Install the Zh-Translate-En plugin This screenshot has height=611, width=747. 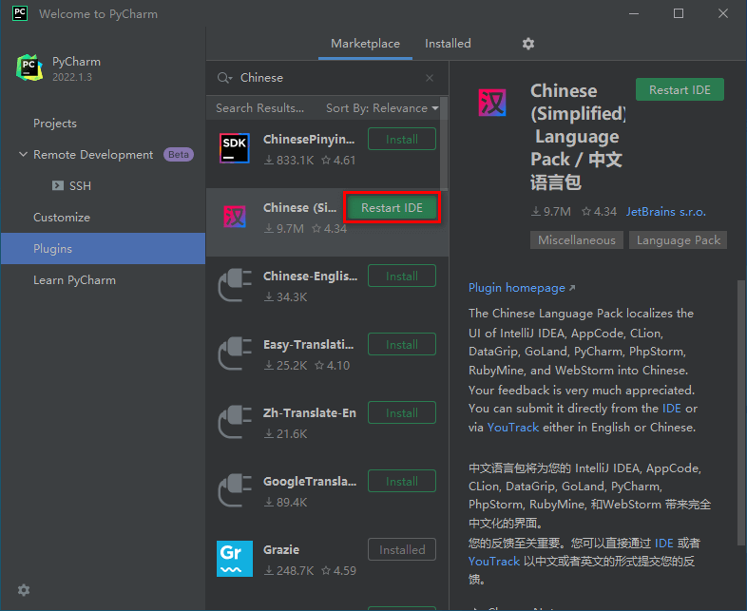[x=402, y=413]
